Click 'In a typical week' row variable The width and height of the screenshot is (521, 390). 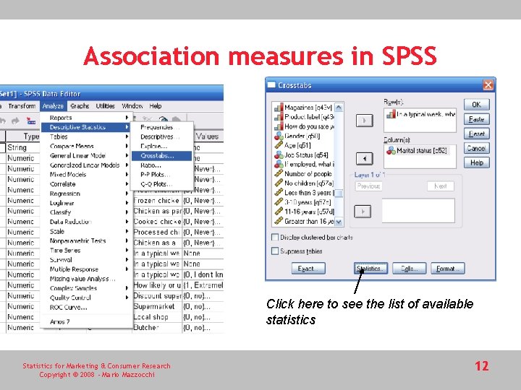point(420,114)
